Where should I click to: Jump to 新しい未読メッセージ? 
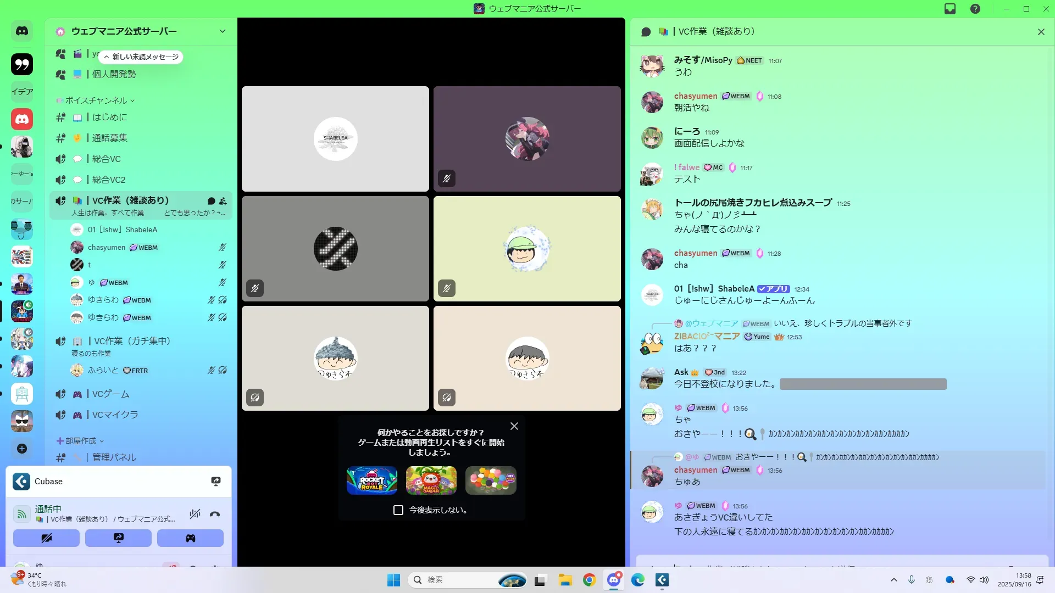click(141, 57)
